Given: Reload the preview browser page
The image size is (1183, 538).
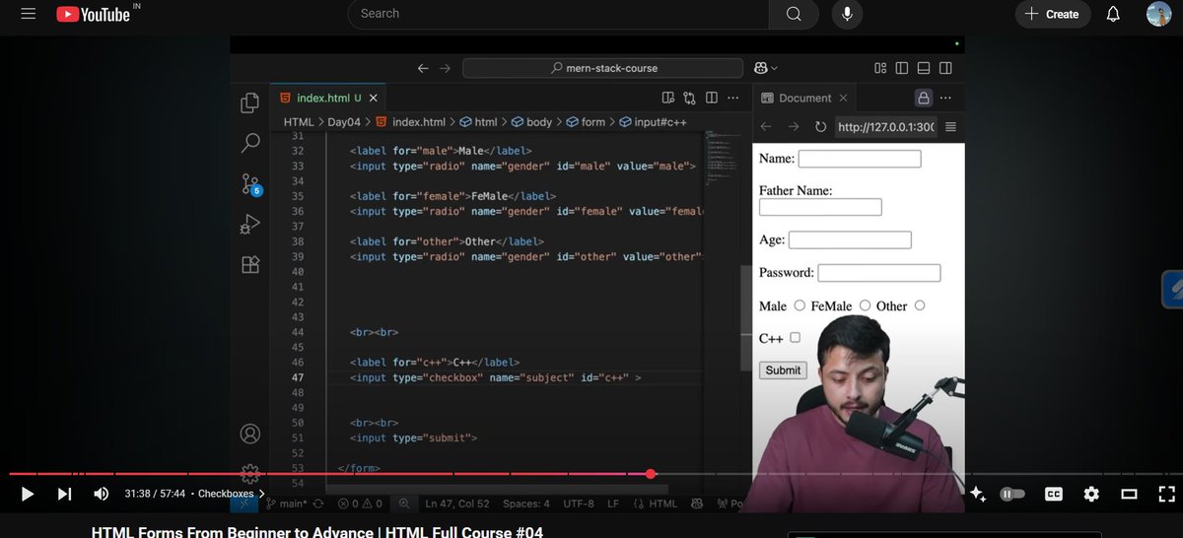Looking at the screenshot, I should 820,126.
